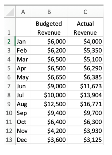This screenshot has height=155, width=112.
Task: Select the May cell
Action: [x=23, y=77]
